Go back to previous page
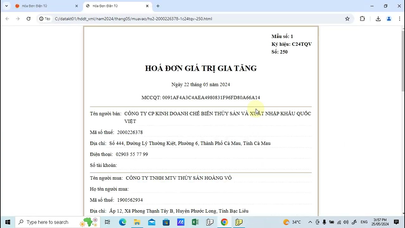The width and height of the screenshot is (405, 228). tap(7, 19)
